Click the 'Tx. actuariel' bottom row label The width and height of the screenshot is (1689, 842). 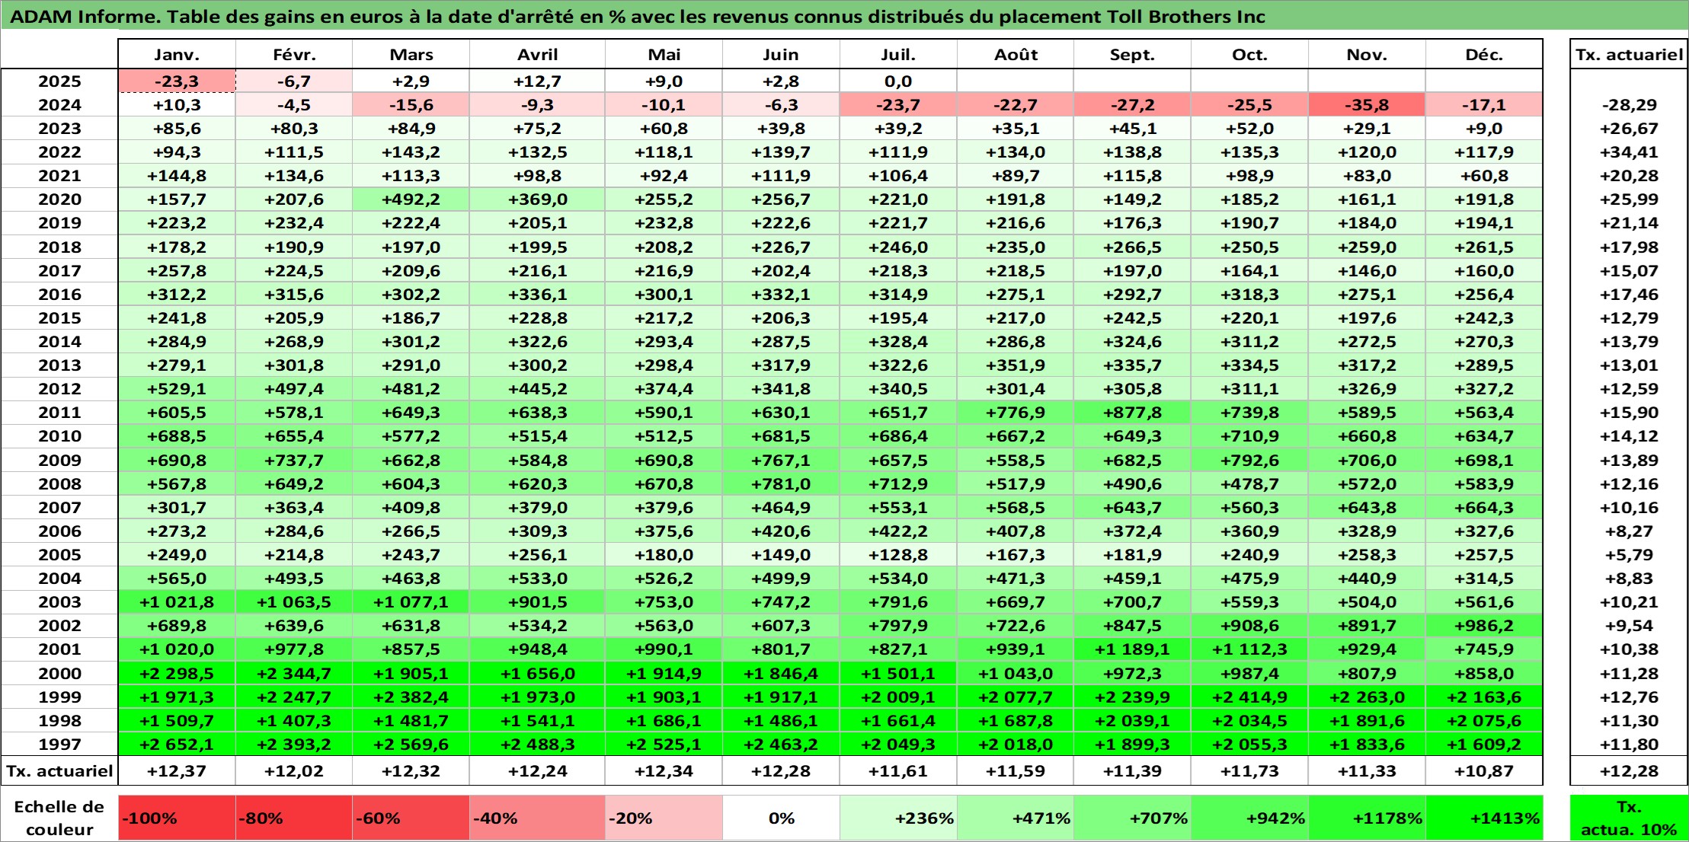[x=59, y=770]
